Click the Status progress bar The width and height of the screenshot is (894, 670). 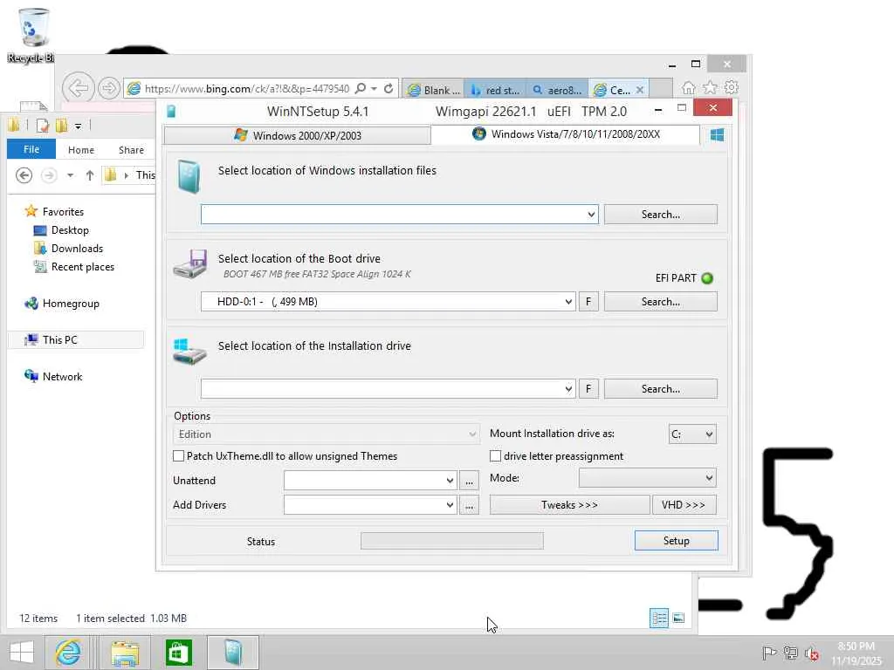pos(452,541)
